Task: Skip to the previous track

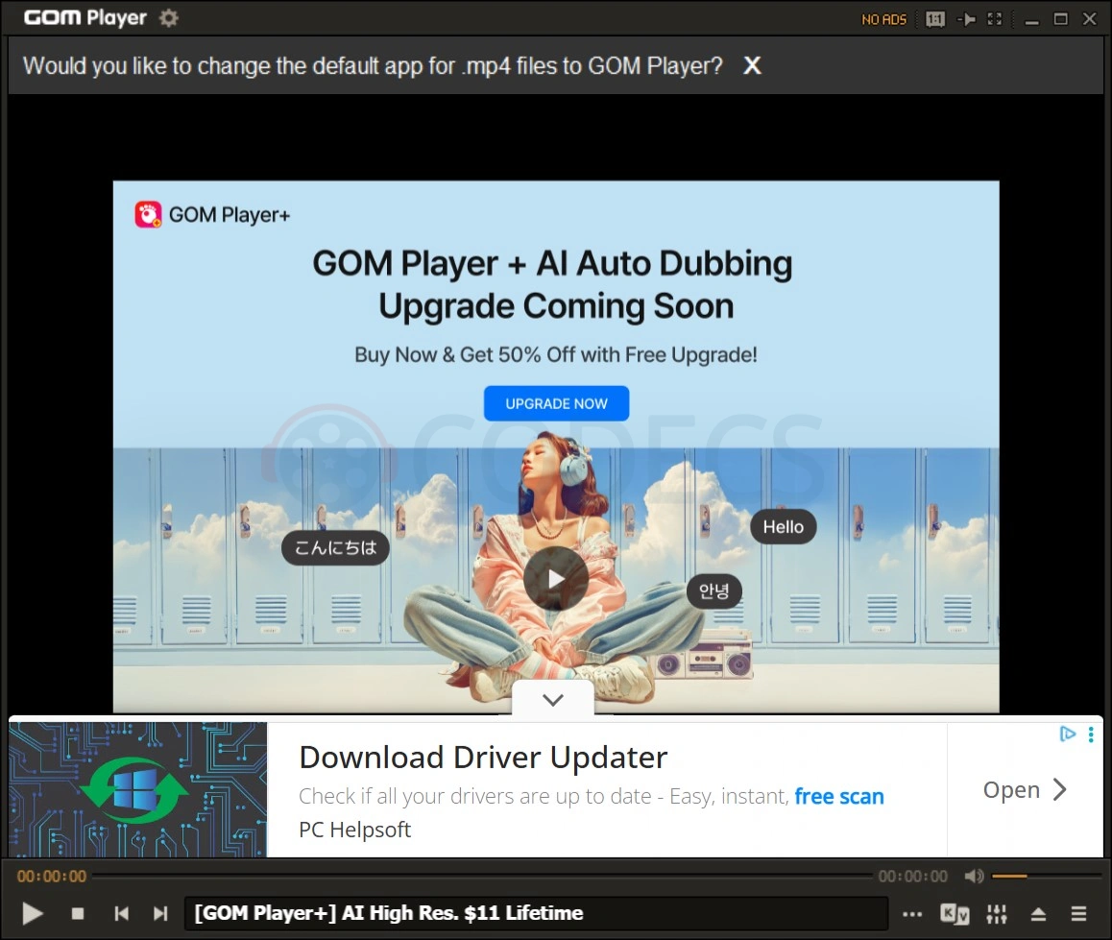Action: (x=122, y=914)
